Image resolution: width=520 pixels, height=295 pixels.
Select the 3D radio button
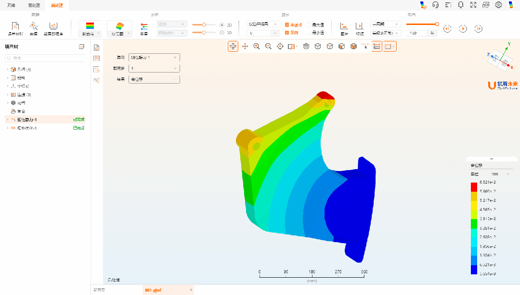coord(222,33)
